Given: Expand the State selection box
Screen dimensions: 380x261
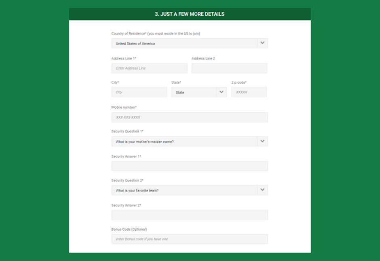Looking at the screenshot, I should click(194, 92).
